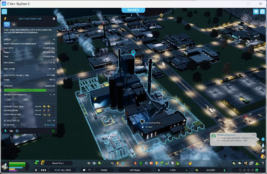Click the Winter season label
The height and width of the screenshot is (174, 267).
point(104,170)
